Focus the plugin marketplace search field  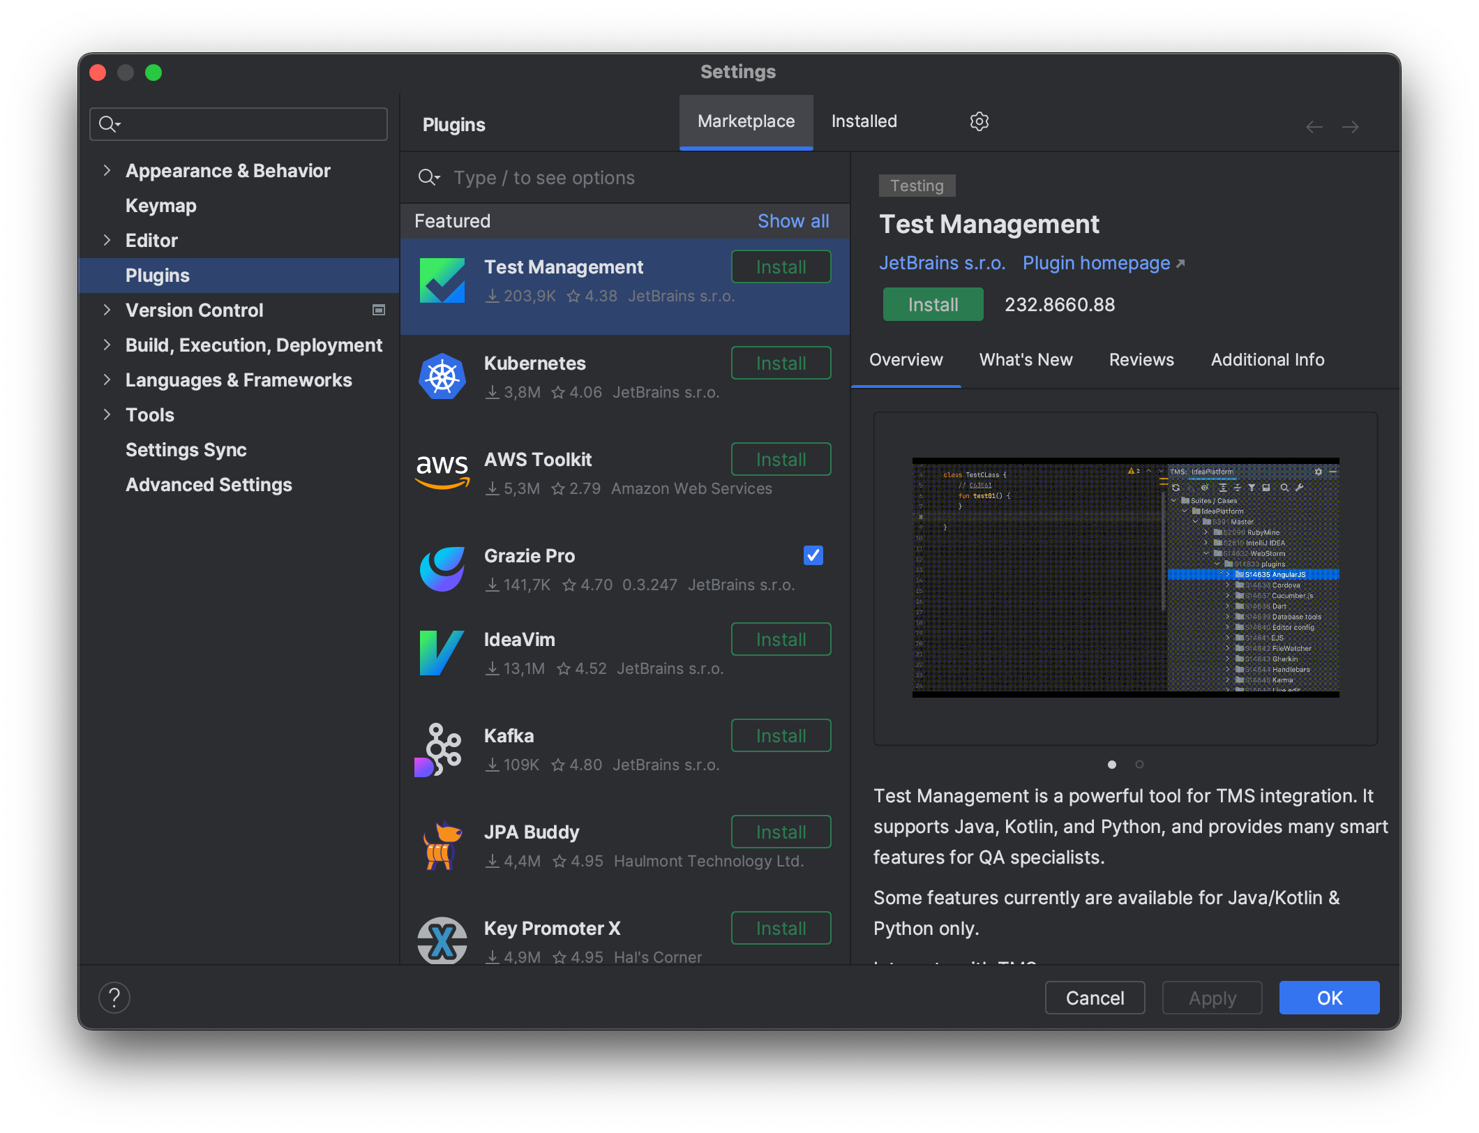click(625, 178)
